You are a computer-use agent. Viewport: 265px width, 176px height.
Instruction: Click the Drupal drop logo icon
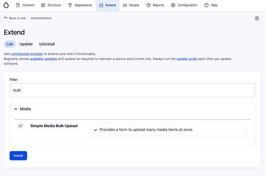point(6,5)
